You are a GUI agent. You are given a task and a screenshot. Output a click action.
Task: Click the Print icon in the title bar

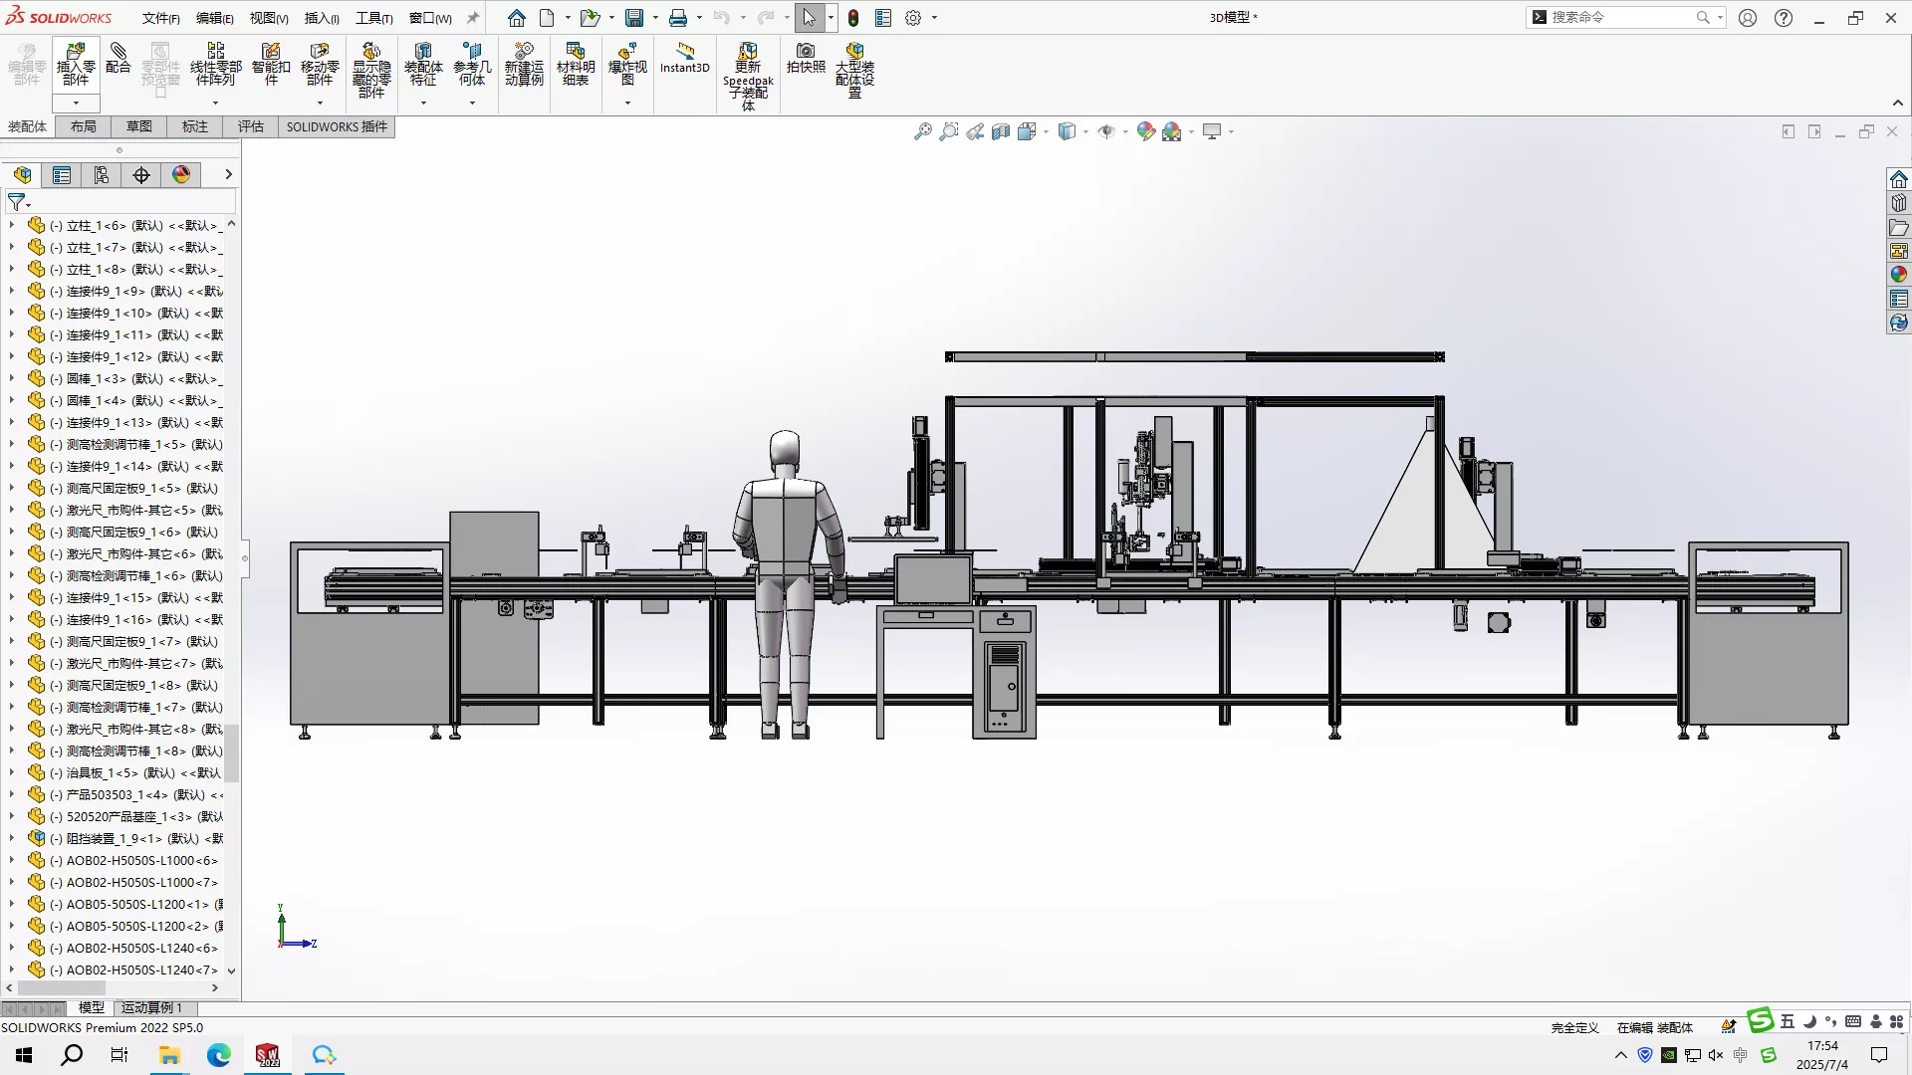tap(678, 18)
